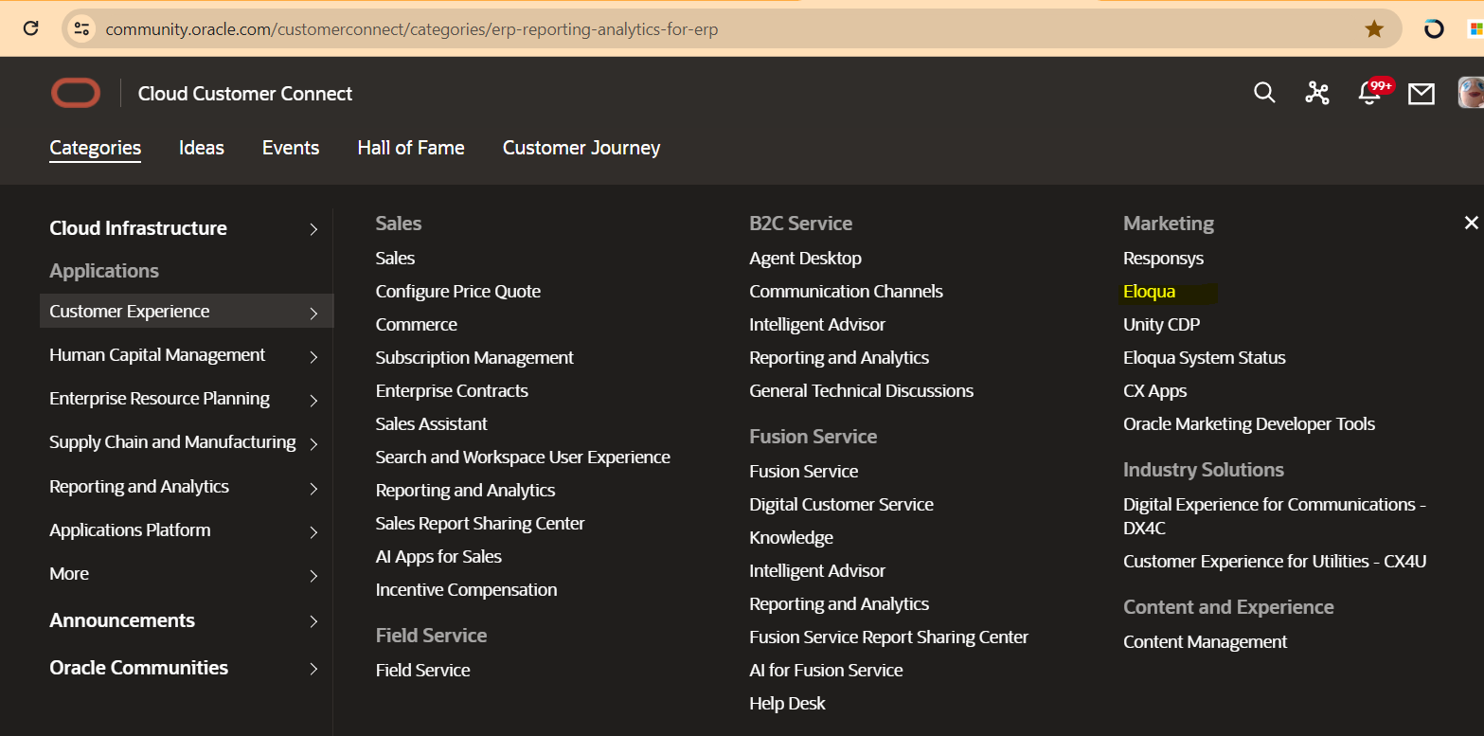1484x736 pixels.
Task: Bookmark page using the star icon
Action: pyautogui.click(x=1374, y=29)
